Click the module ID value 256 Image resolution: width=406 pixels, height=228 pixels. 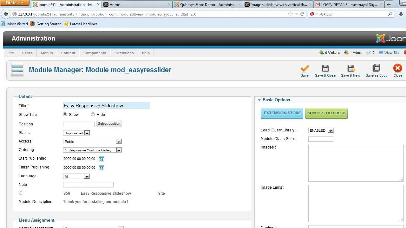(x=67, y=193)
